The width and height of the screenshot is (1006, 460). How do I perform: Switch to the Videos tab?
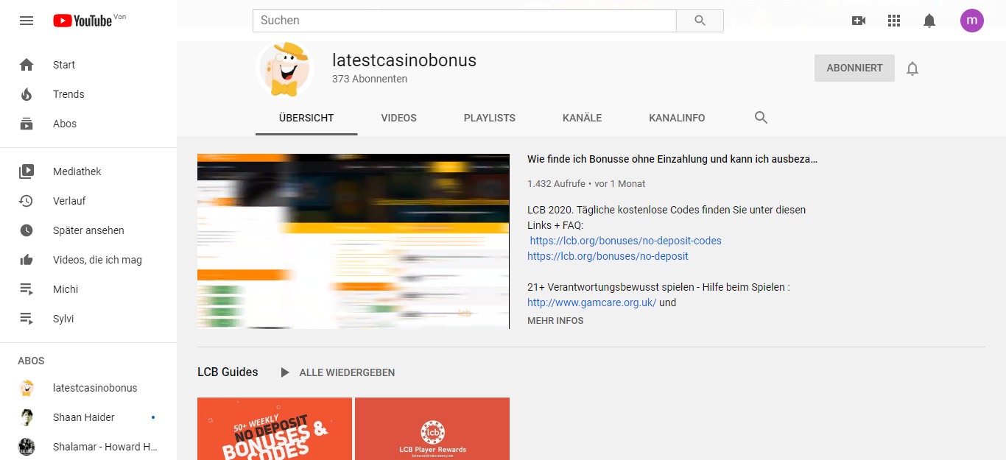[x=399, y=118]
